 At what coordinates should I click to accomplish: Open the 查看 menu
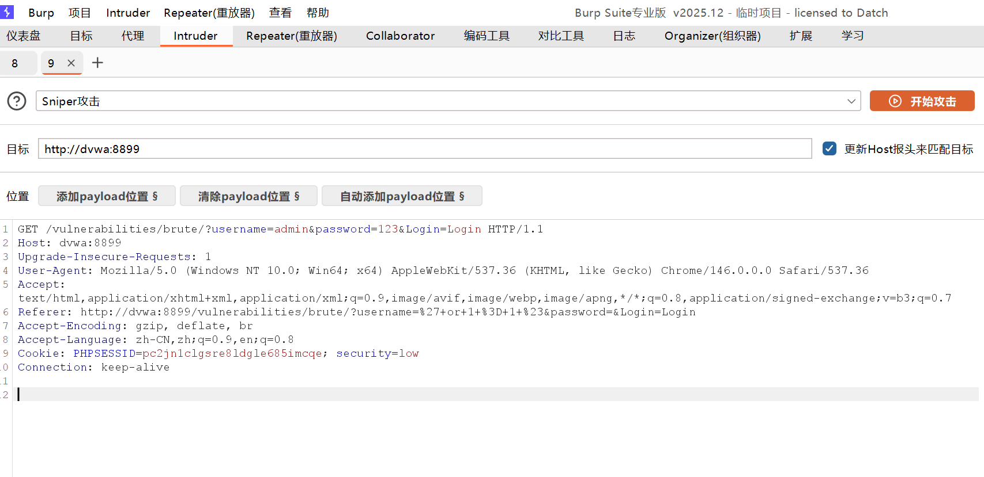[x=280, y=13]
